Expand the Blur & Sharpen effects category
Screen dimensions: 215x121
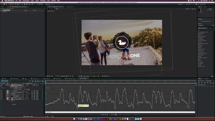point(198,36)
